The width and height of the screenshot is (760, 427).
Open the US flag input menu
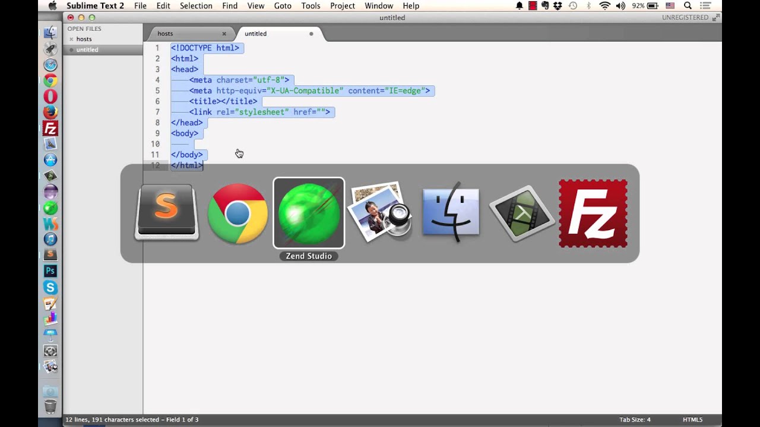coord(670,5)
